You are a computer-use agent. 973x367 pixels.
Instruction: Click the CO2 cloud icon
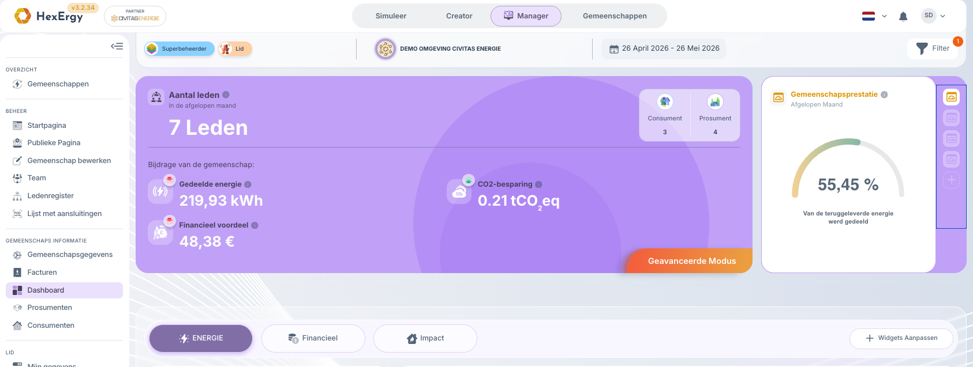(459, 191)
